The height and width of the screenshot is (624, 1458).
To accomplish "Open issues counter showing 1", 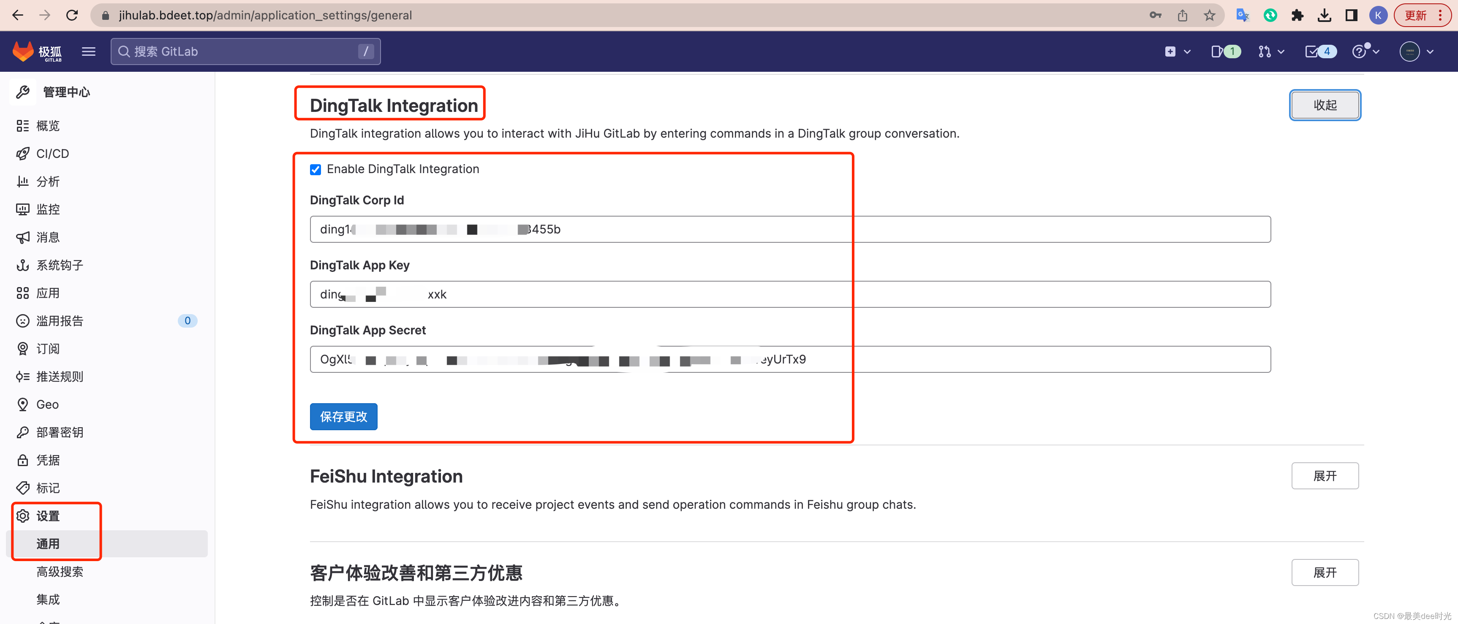I will pos(1226,52).
